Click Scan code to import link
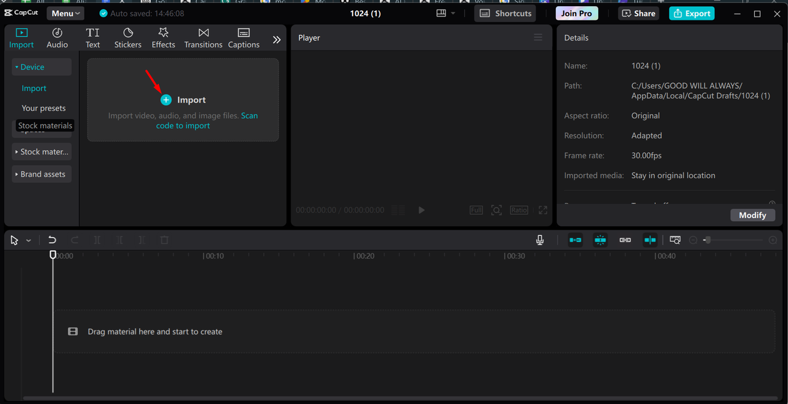788x404 pixels. 207,121
